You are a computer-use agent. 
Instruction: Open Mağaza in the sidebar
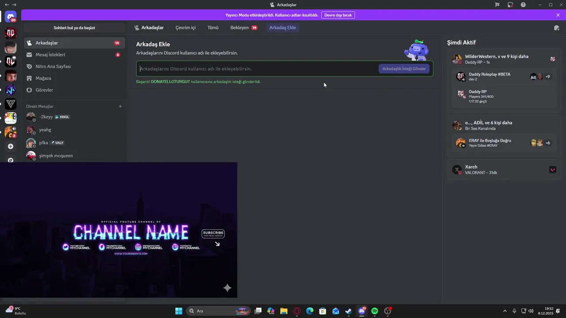tap(74, 78)
